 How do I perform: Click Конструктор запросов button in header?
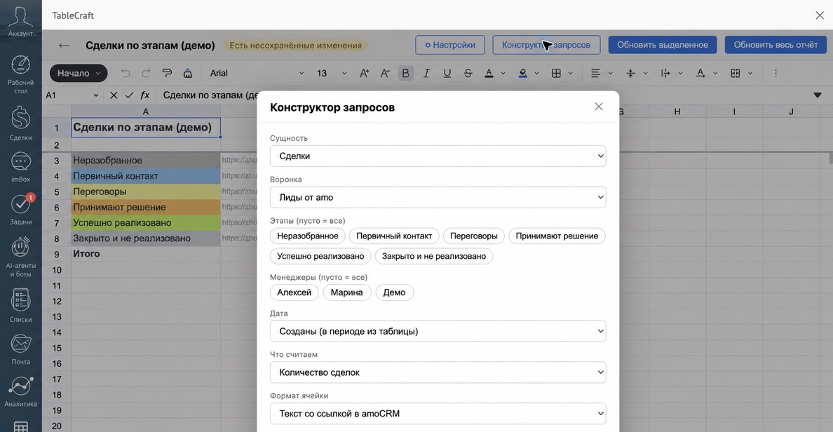point(546,45)
